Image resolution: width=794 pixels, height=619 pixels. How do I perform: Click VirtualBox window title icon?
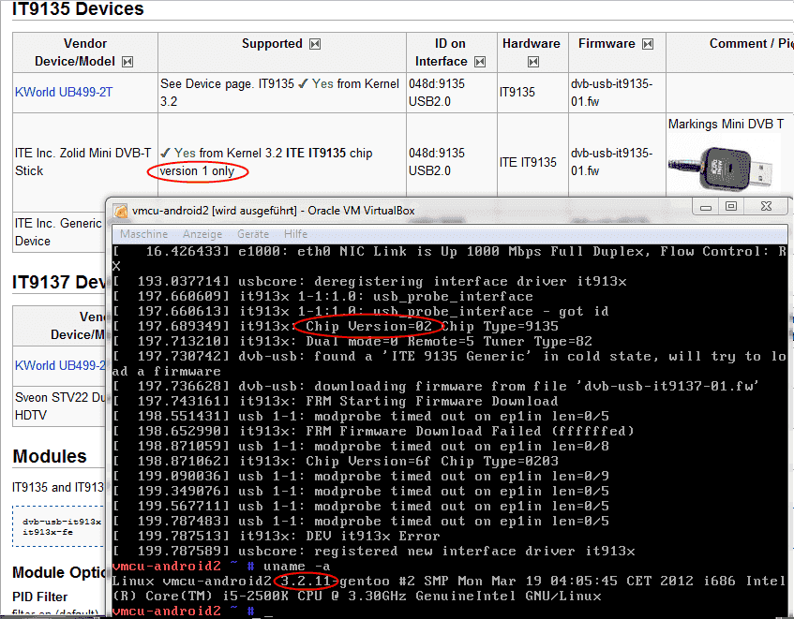pyautogui.click(x=121, y=211)
